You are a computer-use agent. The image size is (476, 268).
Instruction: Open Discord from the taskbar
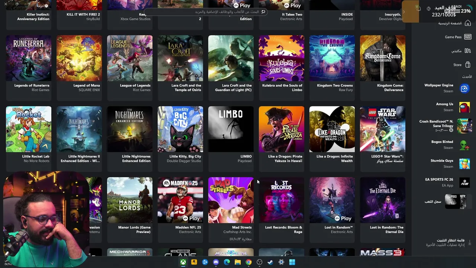coord(216,262)
